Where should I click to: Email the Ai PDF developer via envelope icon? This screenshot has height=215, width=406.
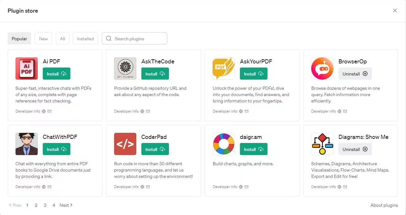tap(49, 111)
